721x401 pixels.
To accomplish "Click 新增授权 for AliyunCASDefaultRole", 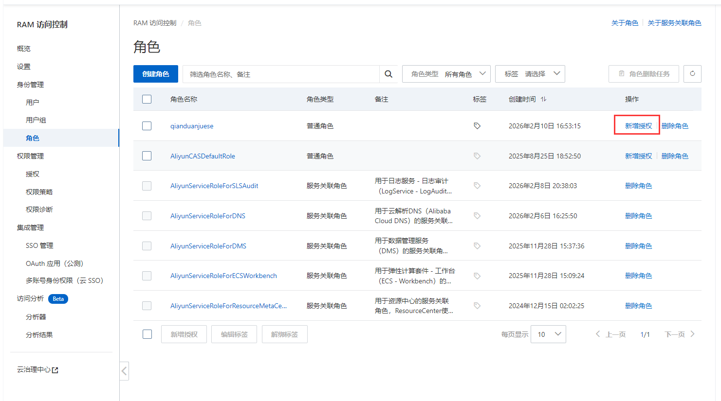I will coord(638,156).
